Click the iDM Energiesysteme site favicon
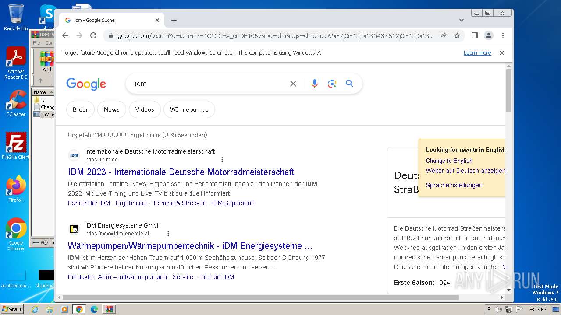 [x=74, y=229]
